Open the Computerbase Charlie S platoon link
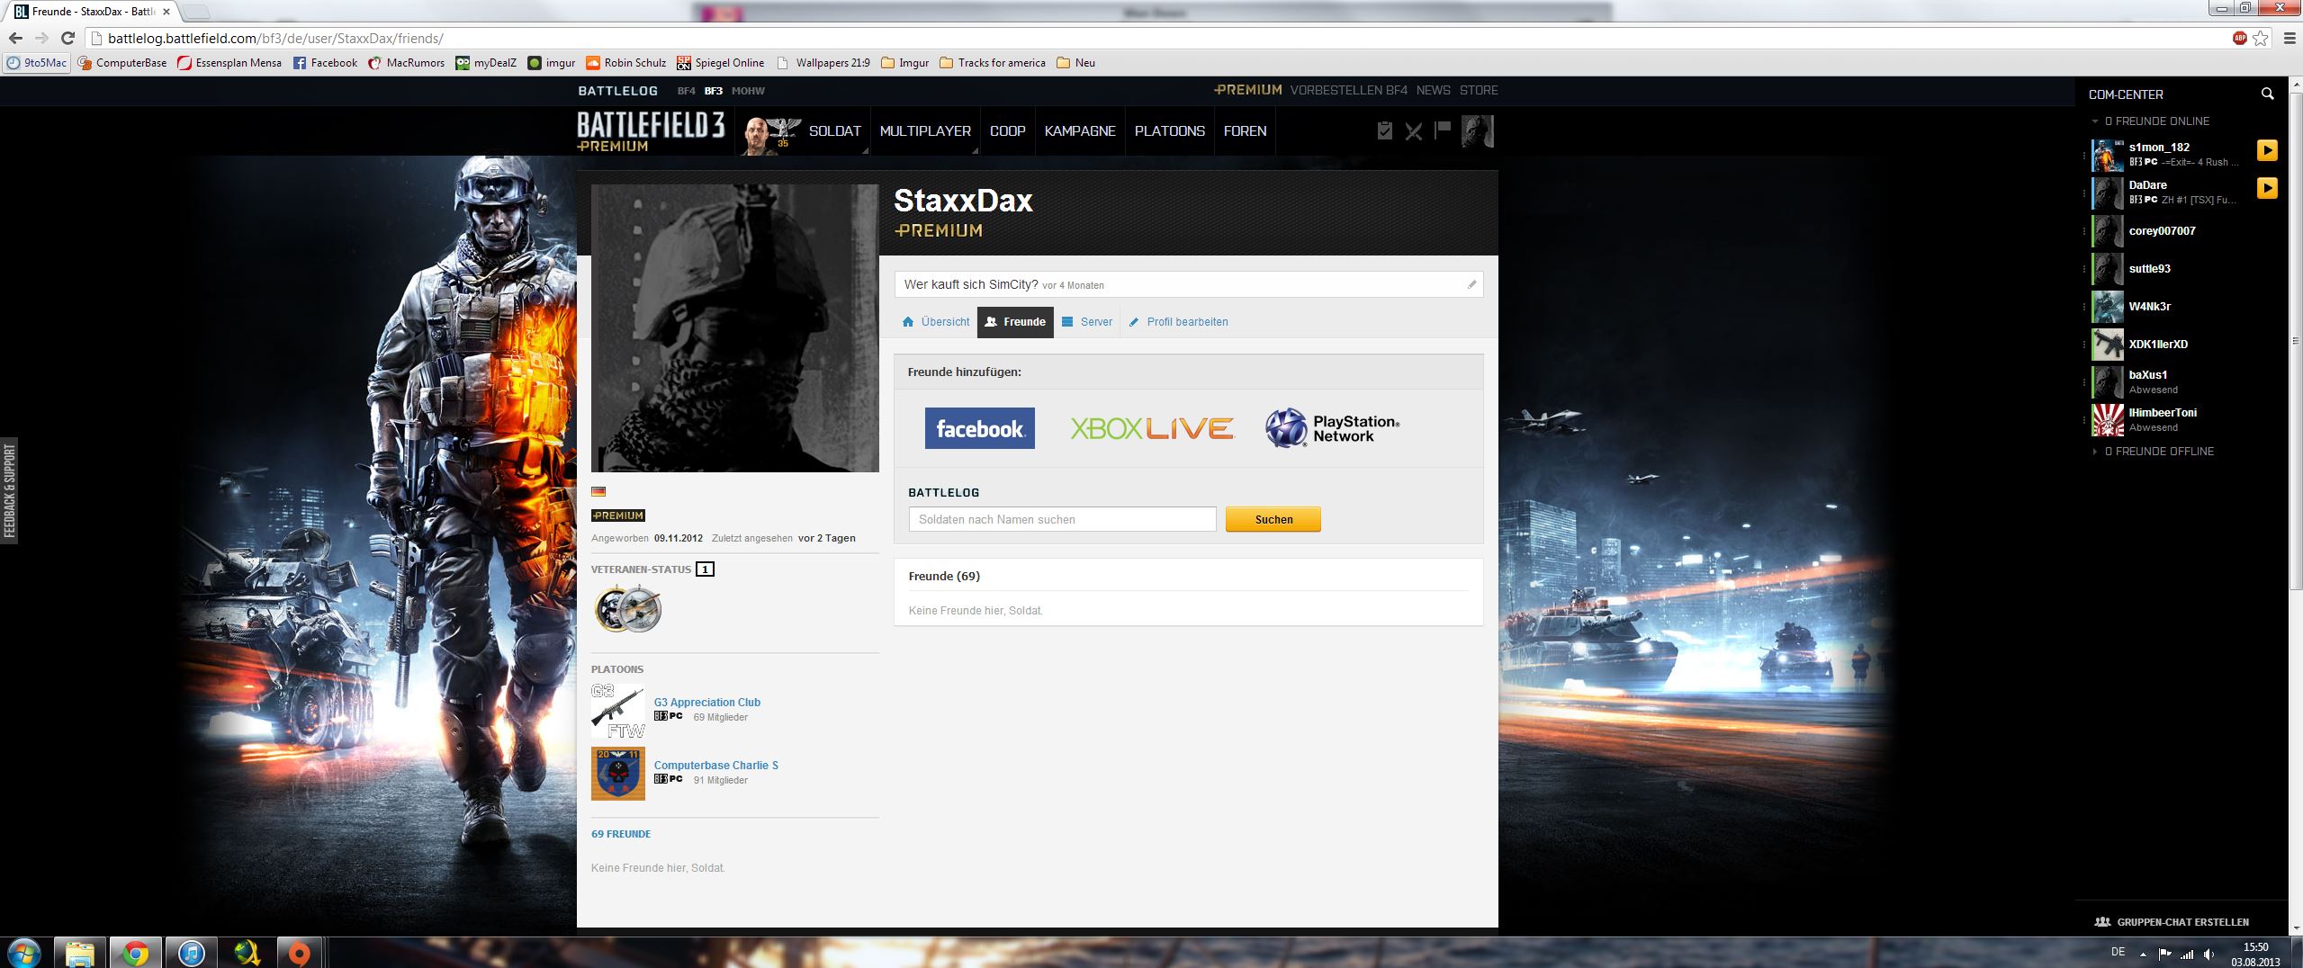This screenshot has width=2303, height=968. (x=716, y=766)
